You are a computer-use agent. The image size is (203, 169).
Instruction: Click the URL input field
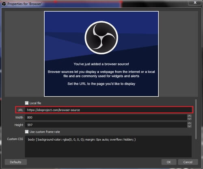coord(108,110)
